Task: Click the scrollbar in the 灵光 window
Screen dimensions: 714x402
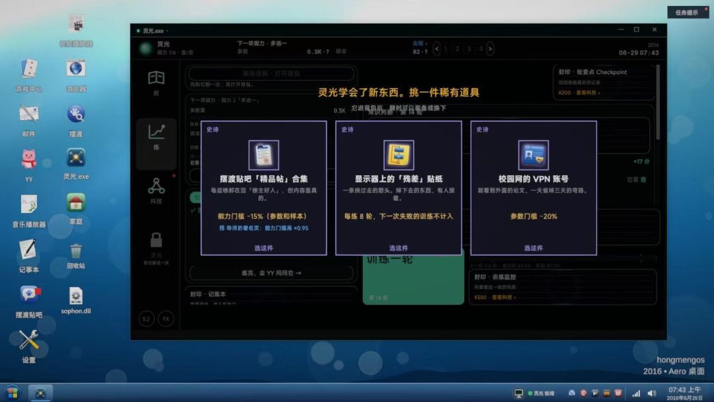Action: click(x=658, y=102)
